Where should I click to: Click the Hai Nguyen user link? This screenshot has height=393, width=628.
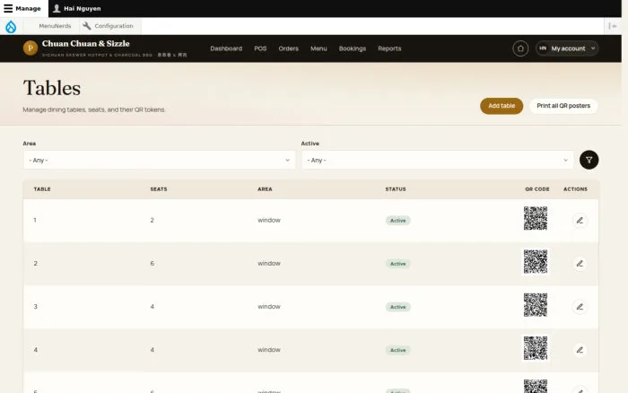tap(83, 8)
